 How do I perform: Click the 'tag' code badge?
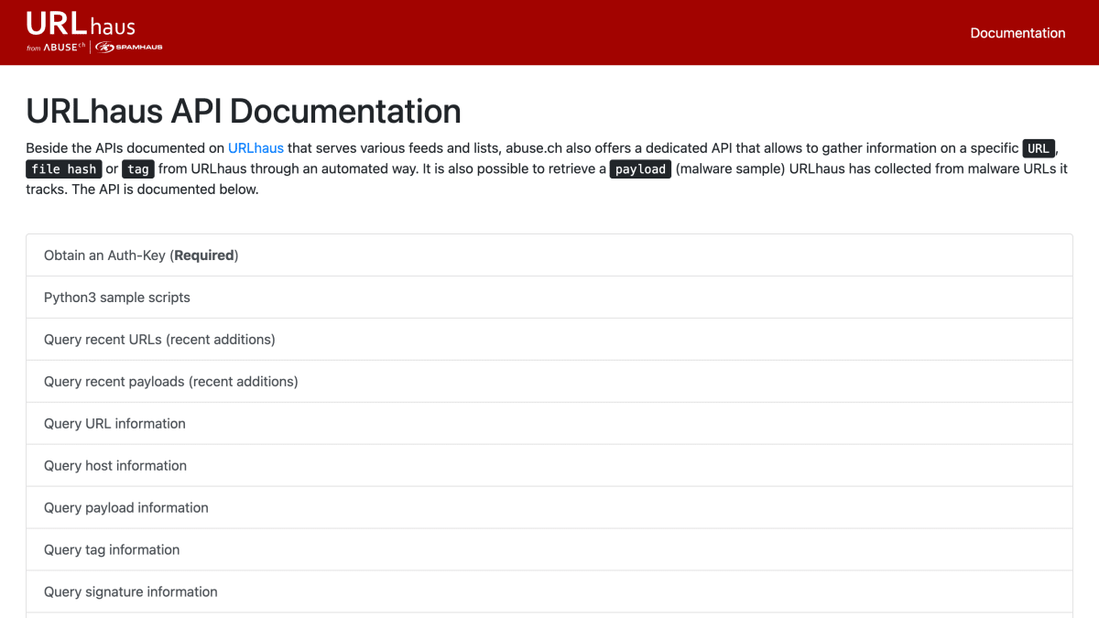coord(138,169)
